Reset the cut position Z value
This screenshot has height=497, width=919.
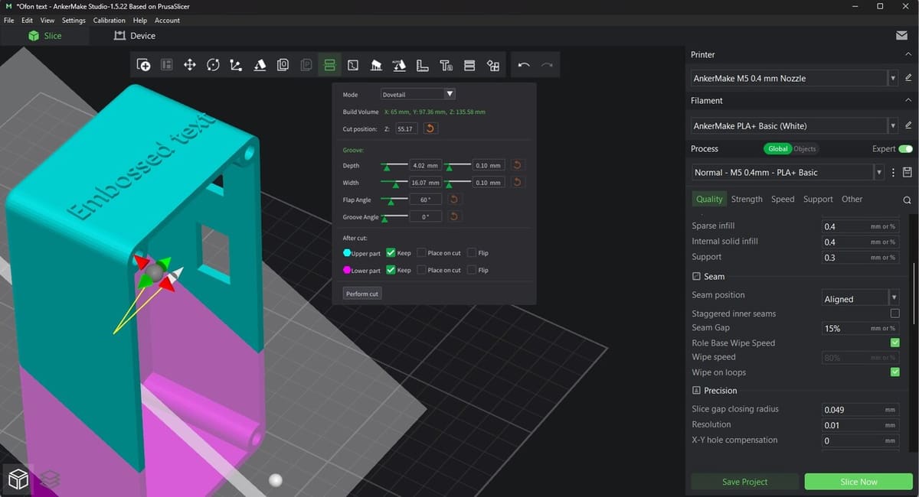coord(430,128)
